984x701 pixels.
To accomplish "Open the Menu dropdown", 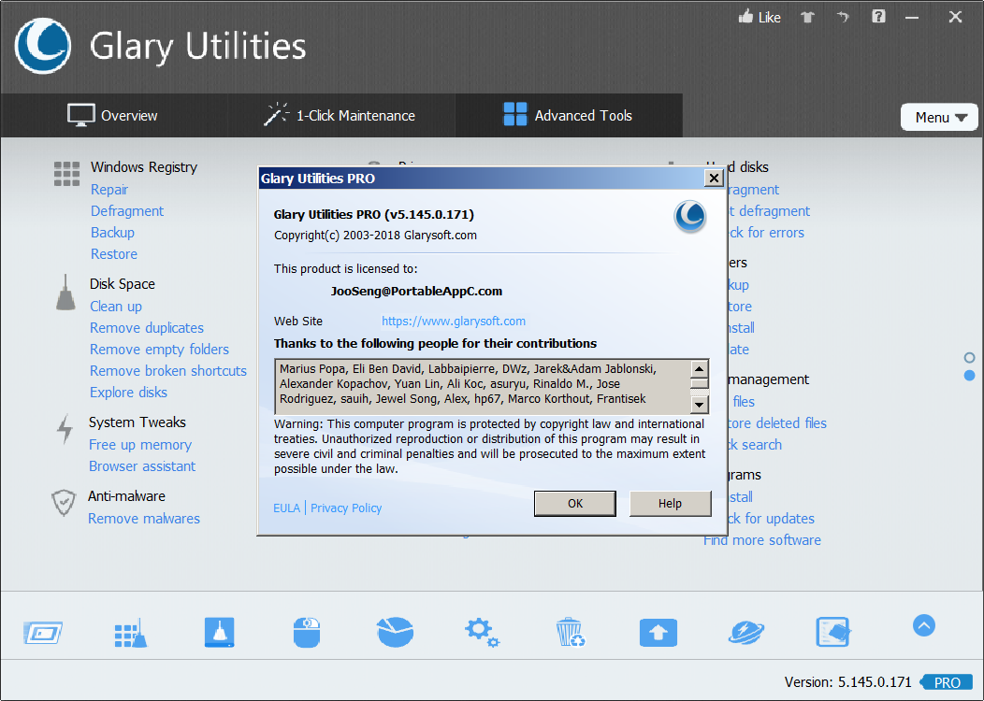I will pos(939,117).
